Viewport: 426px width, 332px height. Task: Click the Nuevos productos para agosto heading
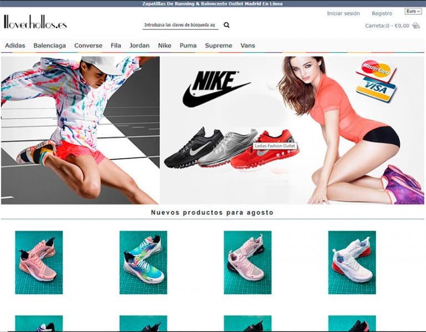pyautogui.click(x=212, y=212)
